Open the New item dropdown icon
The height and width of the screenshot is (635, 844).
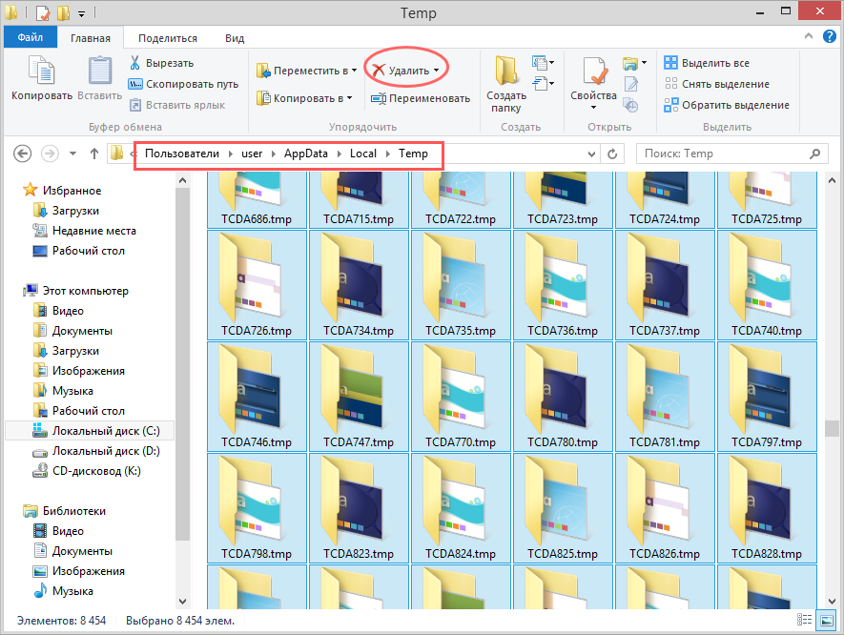point(543,63)
